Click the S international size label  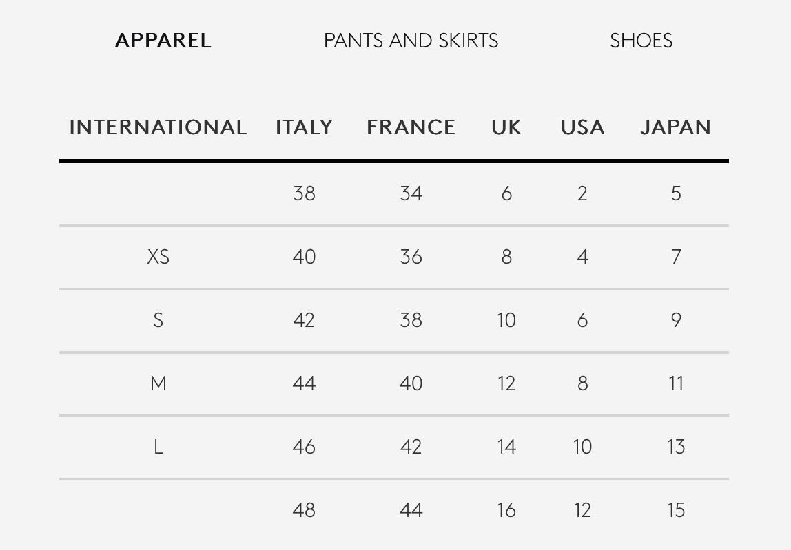point(158,320)
